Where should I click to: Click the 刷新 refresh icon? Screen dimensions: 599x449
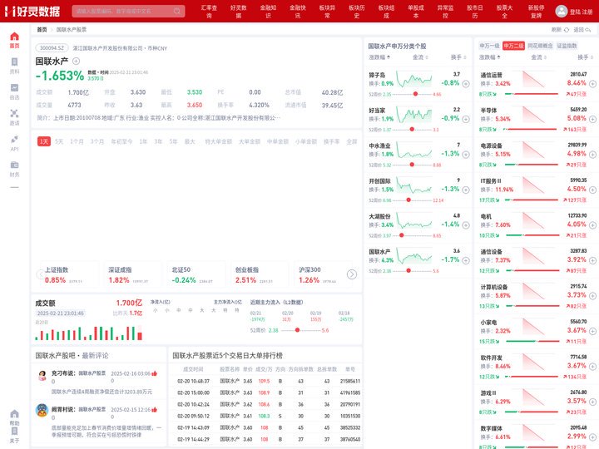[567, 30]
